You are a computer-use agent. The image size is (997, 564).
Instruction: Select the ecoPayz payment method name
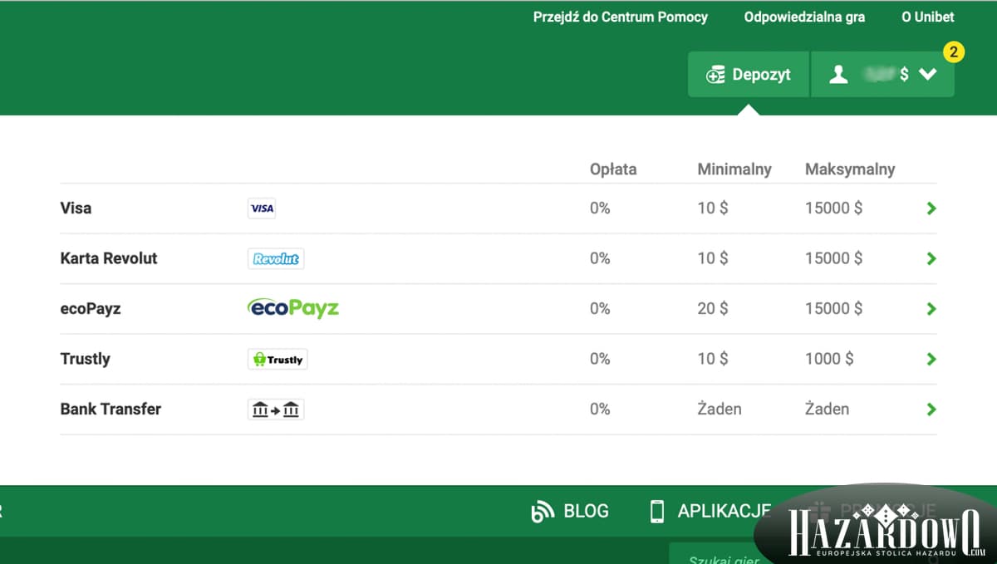91,309
